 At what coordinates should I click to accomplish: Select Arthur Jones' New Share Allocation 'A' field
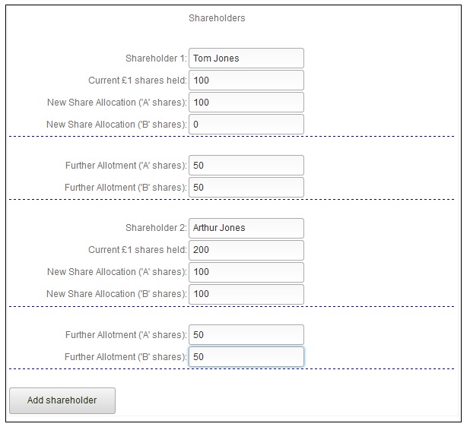click(x=246, y=272)
